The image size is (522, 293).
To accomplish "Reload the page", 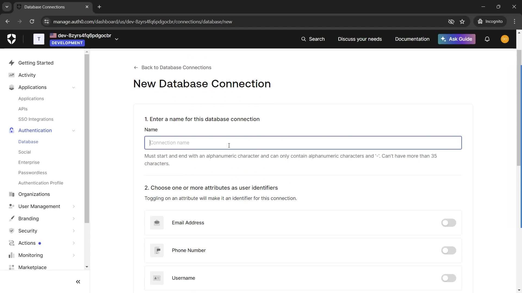I will click(x=32, y=21).
